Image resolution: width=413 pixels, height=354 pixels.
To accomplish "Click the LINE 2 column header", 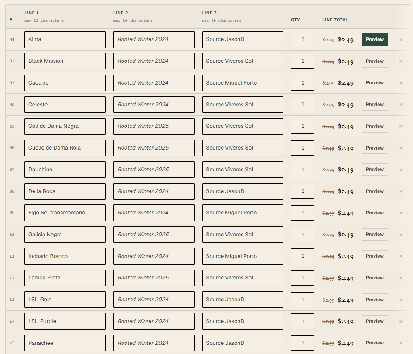I will (x=121, y=13).
